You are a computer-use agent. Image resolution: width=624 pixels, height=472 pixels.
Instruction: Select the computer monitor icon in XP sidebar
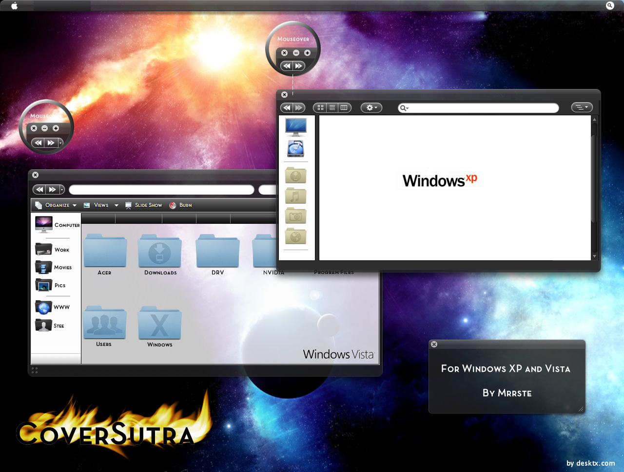pos(296,127)
